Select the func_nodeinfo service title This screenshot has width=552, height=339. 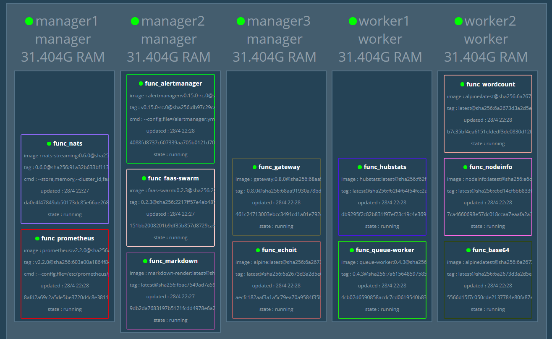click(x=491, y=167)
